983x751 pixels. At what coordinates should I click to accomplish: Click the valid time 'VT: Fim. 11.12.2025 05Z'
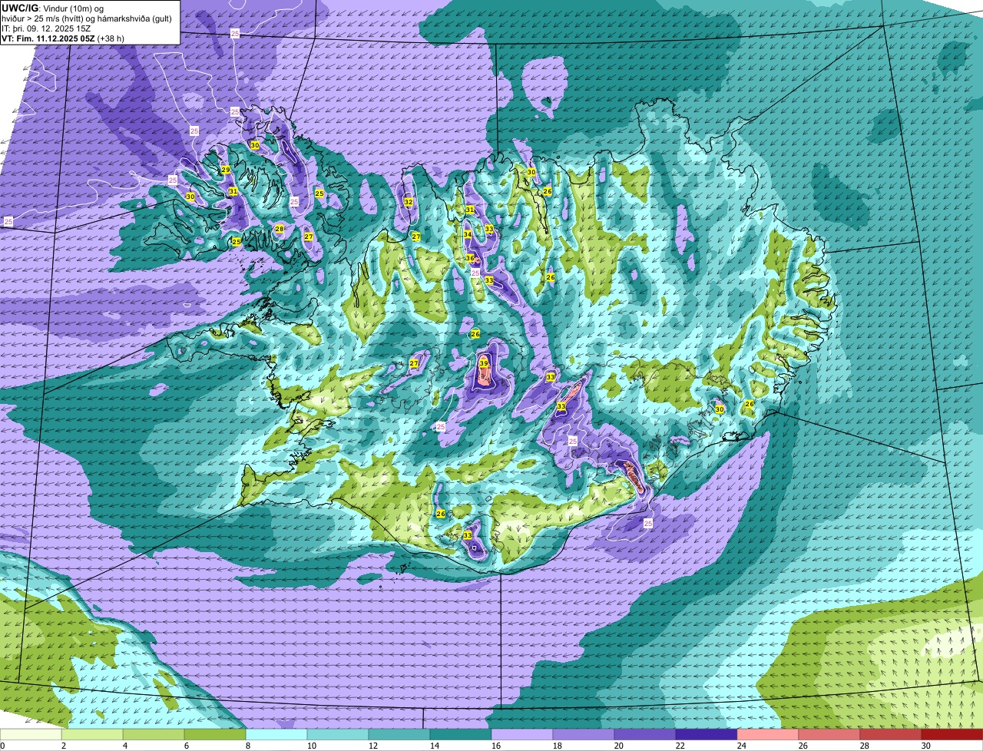pos(48,38)
